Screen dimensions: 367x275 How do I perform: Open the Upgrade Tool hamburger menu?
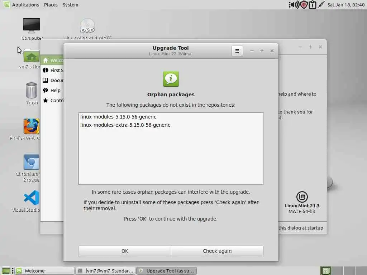[237, 51]
